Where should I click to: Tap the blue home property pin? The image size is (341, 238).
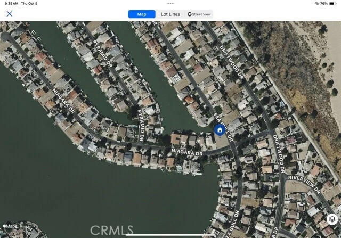coord(220,130)
